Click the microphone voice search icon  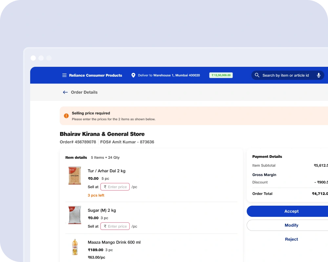318,75
